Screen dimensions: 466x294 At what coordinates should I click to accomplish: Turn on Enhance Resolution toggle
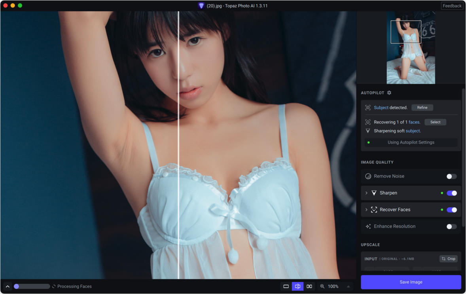(x=451, y=226)
